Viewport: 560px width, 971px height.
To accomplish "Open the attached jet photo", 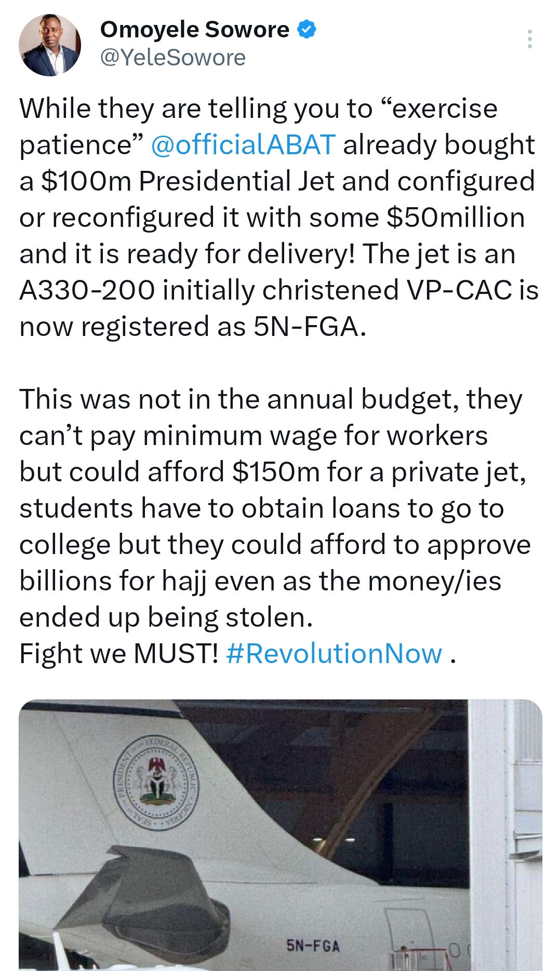I will pyautogui.click(x=281, y=835).
